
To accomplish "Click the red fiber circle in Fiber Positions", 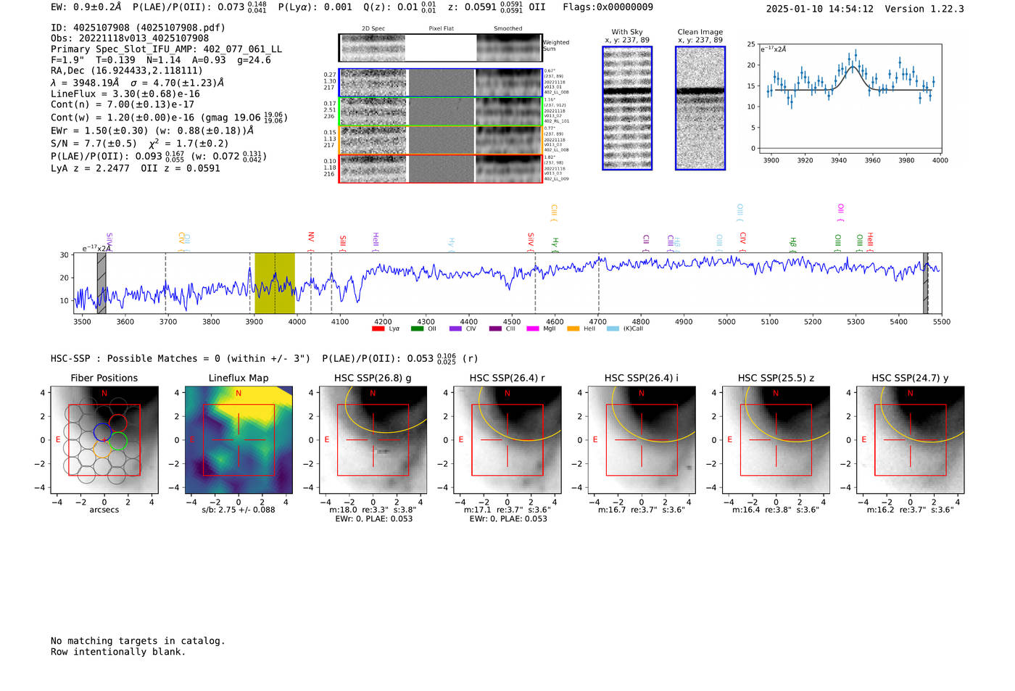I will 118,423.
